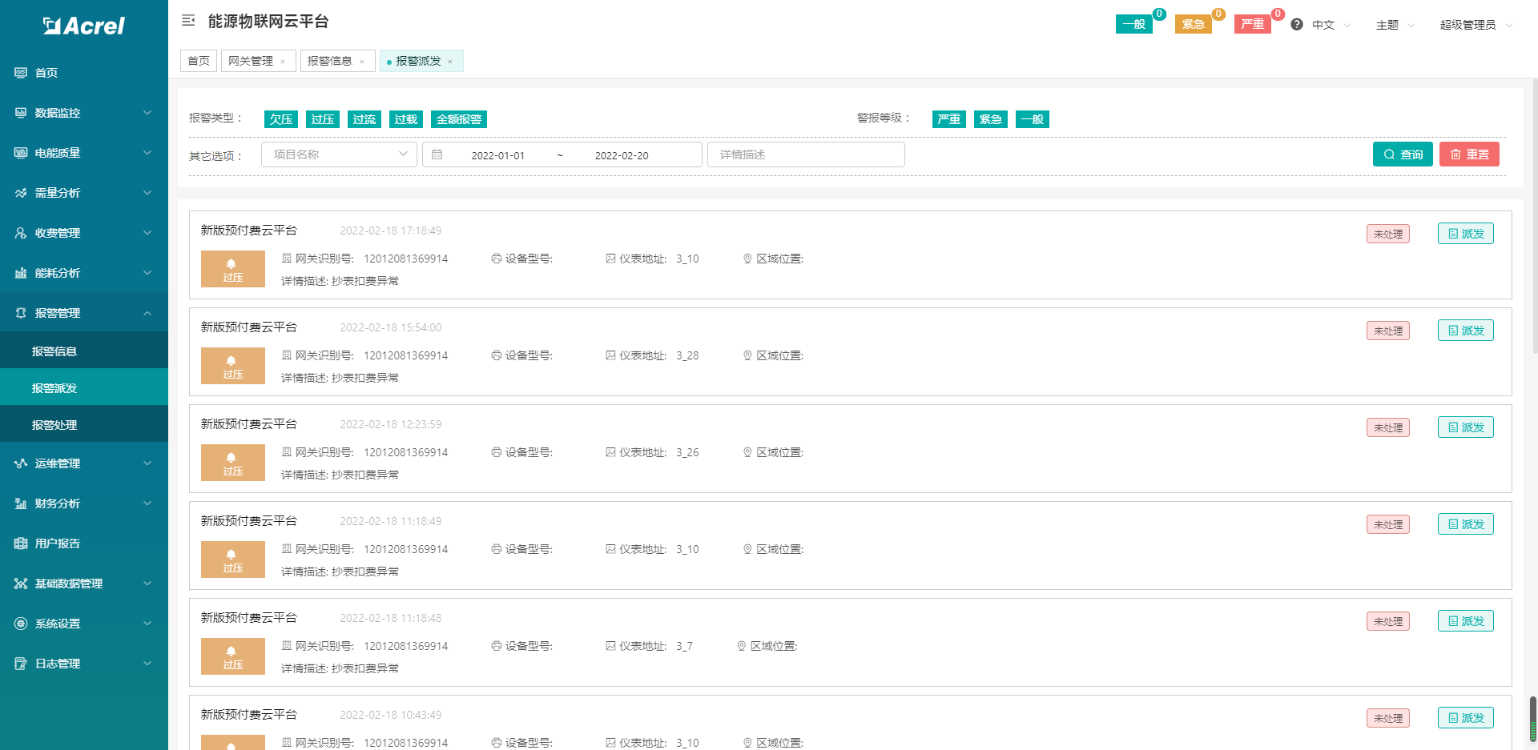Open the 项目名称 dropdown

(339, 154)
